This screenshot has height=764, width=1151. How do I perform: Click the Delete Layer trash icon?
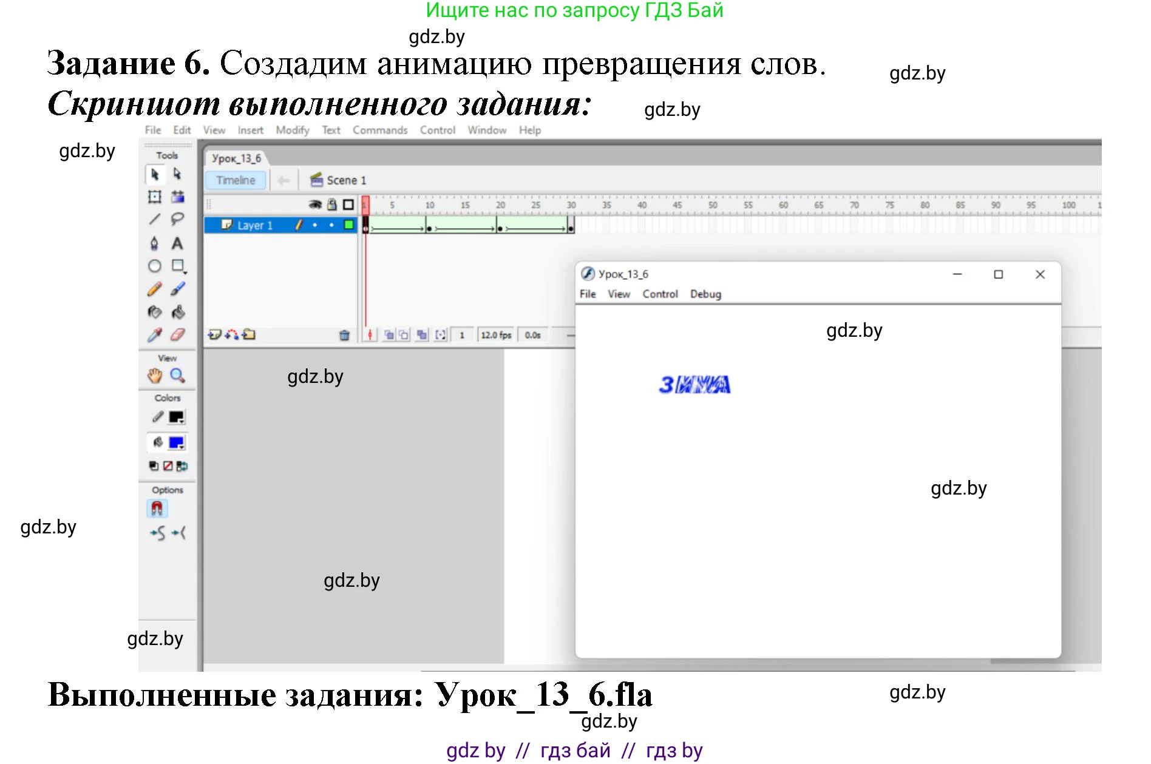344,336
